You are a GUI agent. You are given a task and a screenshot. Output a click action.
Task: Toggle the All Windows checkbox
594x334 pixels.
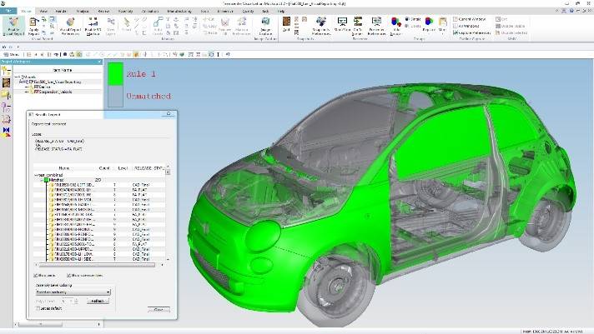(456, 26)
